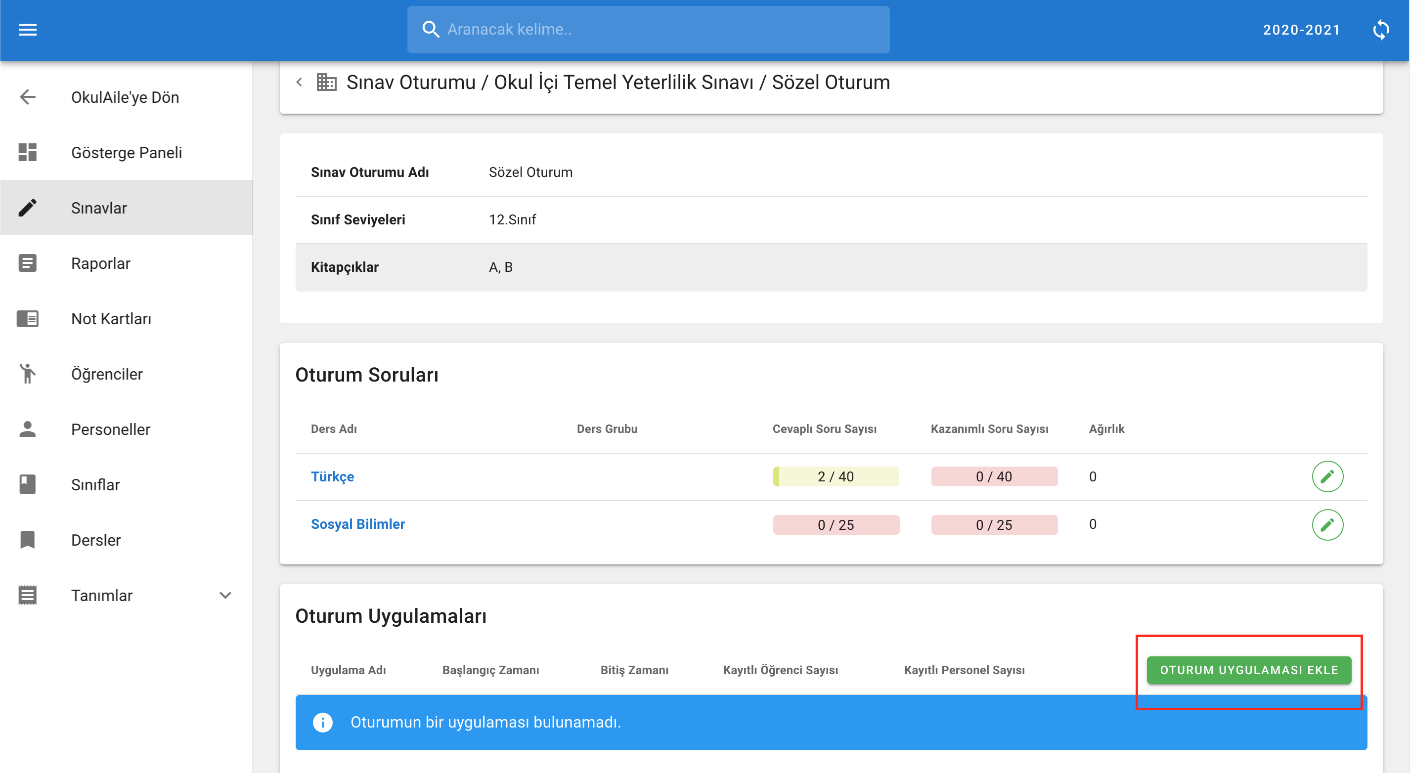Return to OkulAile'ye Dön
Viewport: 1410px width, 773px height.
pyautogui.click(x=127, y=97)
